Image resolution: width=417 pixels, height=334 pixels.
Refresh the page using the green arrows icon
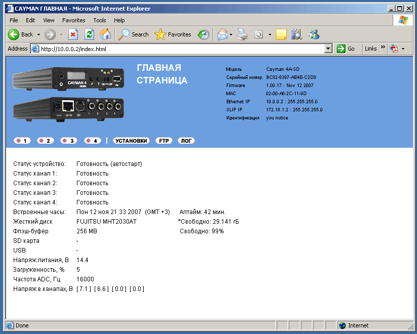point(90,34)
